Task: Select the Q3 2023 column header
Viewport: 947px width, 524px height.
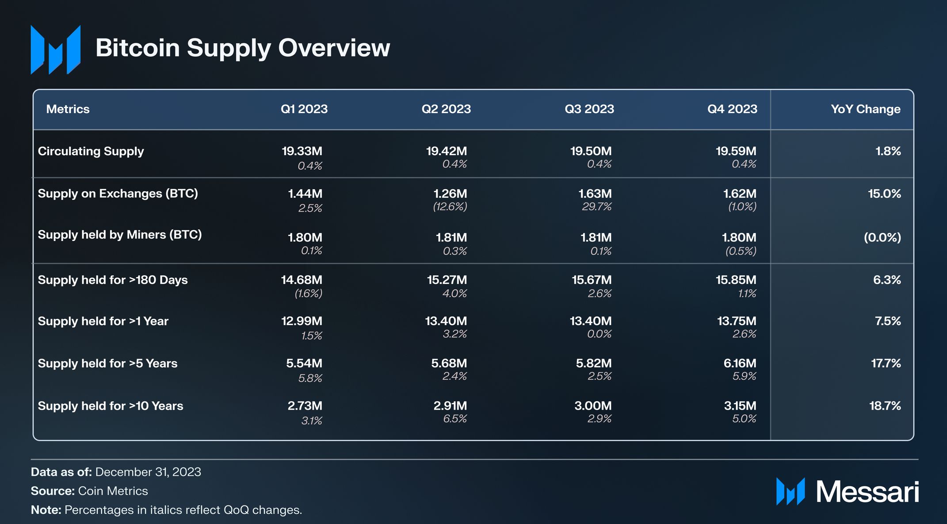Action: pos(589,109)
